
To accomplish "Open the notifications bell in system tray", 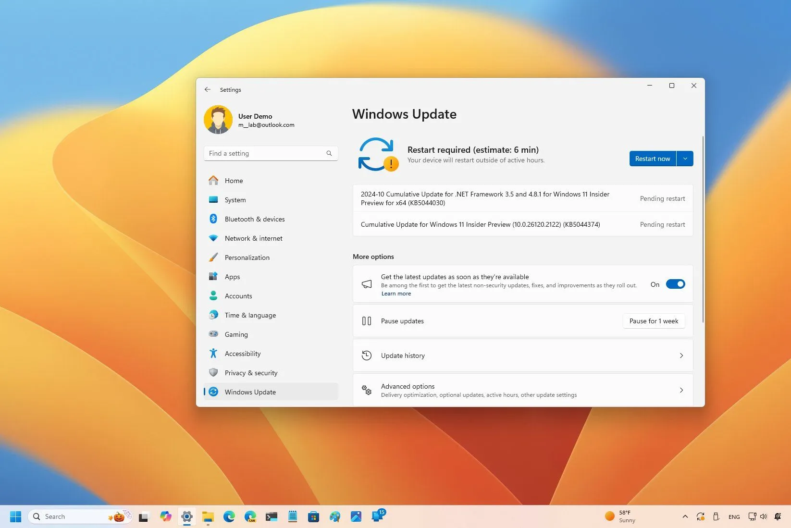I will [778, 517].
